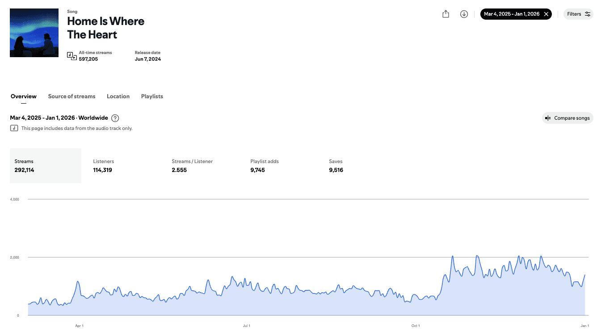601x335 pixels.
Task: Select the Overview tab
Action: pos(24,96)
